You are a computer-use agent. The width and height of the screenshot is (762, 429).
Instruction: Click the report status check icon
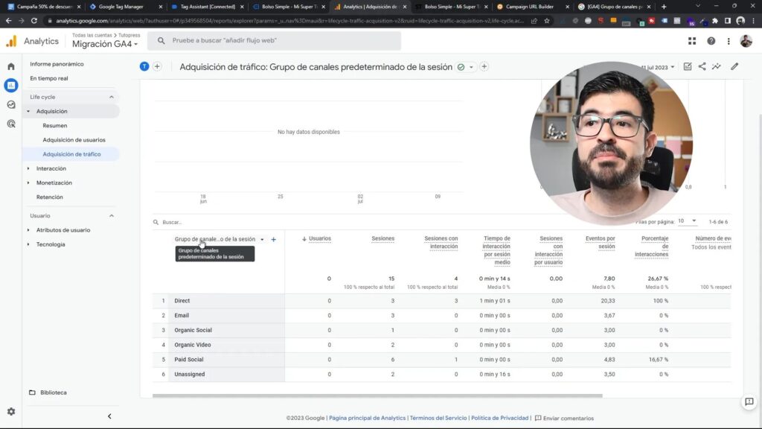point(461,67)
